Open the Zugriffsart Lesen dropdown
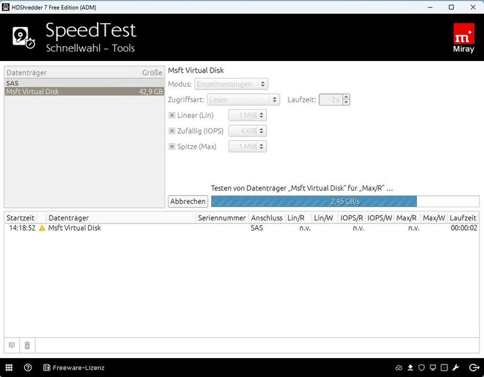This screenshot has width=484, height=377. (243, 100)
